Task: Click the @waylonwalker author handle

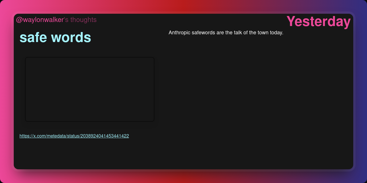Action: (40, 20)
